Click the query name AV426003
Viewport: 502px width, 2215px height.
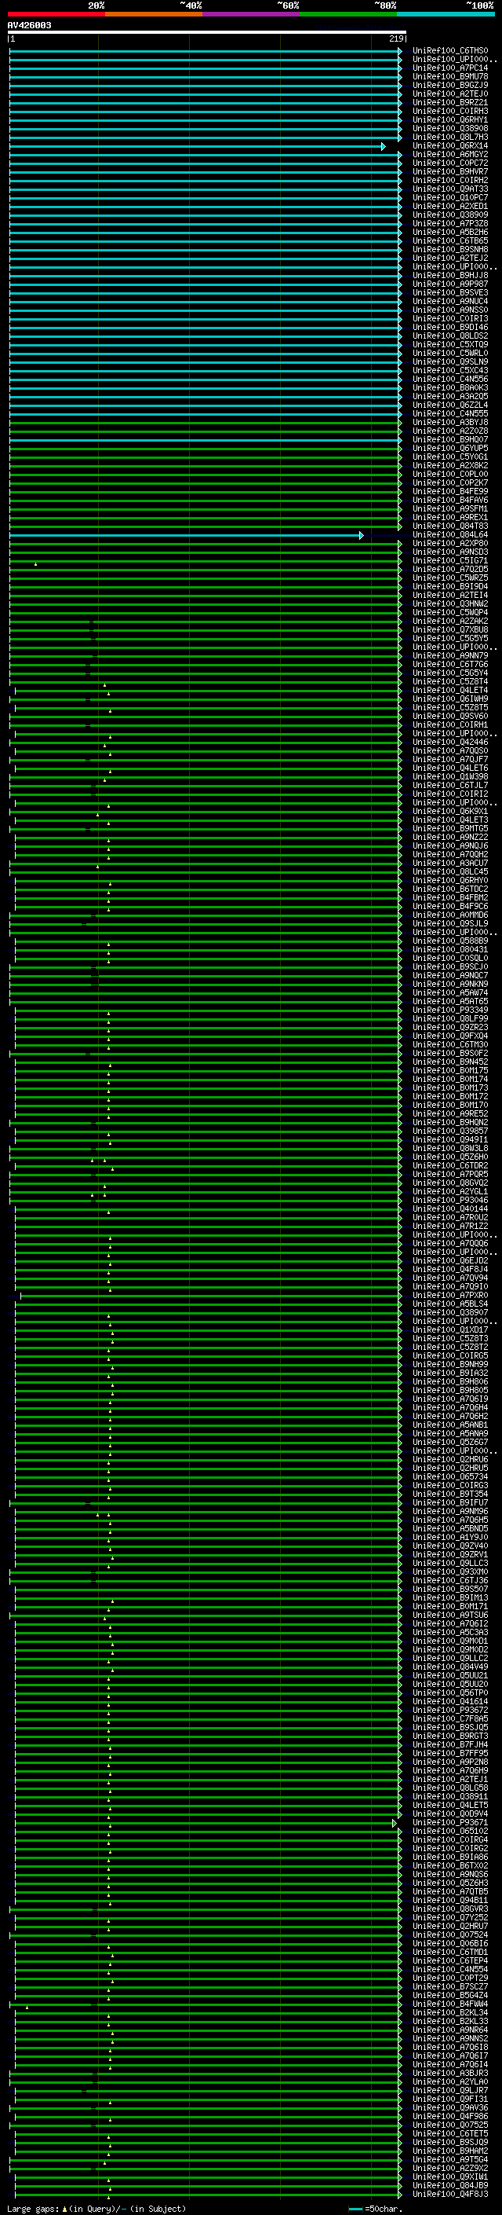[29, 26]
